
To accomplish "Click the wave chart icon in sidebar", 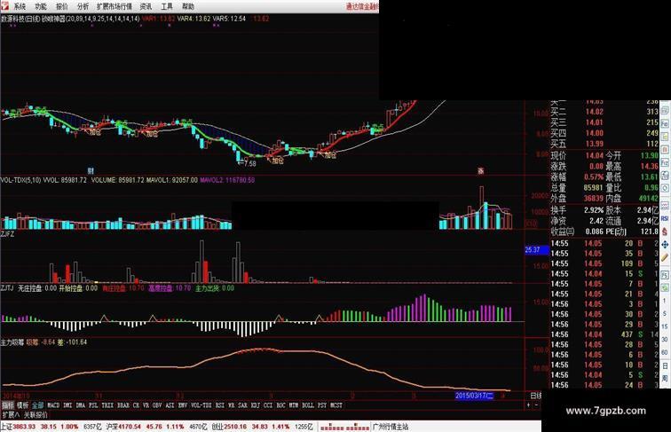I will [x=665, y=207].
